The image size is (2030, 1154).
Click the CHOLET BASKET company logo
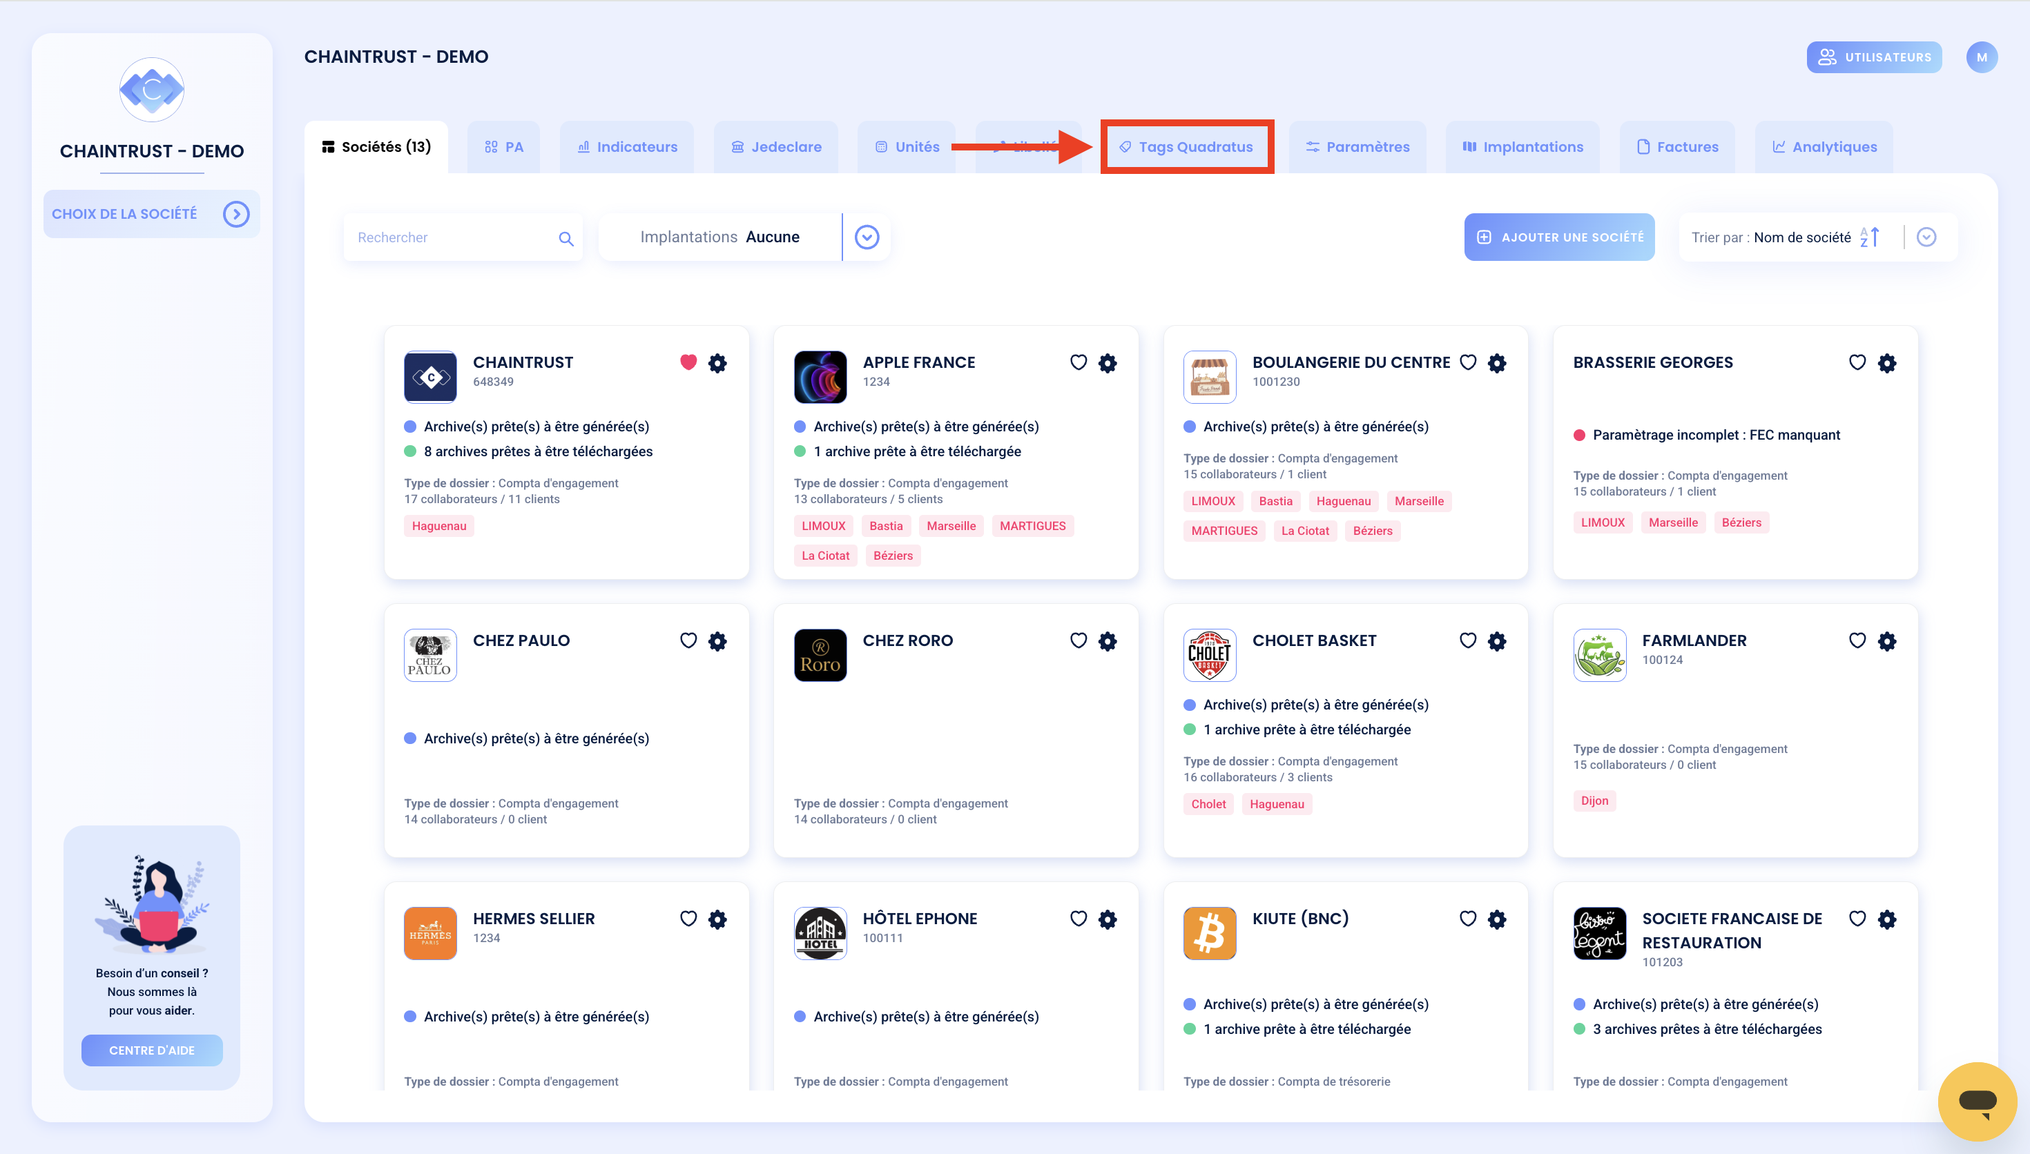1210,656
